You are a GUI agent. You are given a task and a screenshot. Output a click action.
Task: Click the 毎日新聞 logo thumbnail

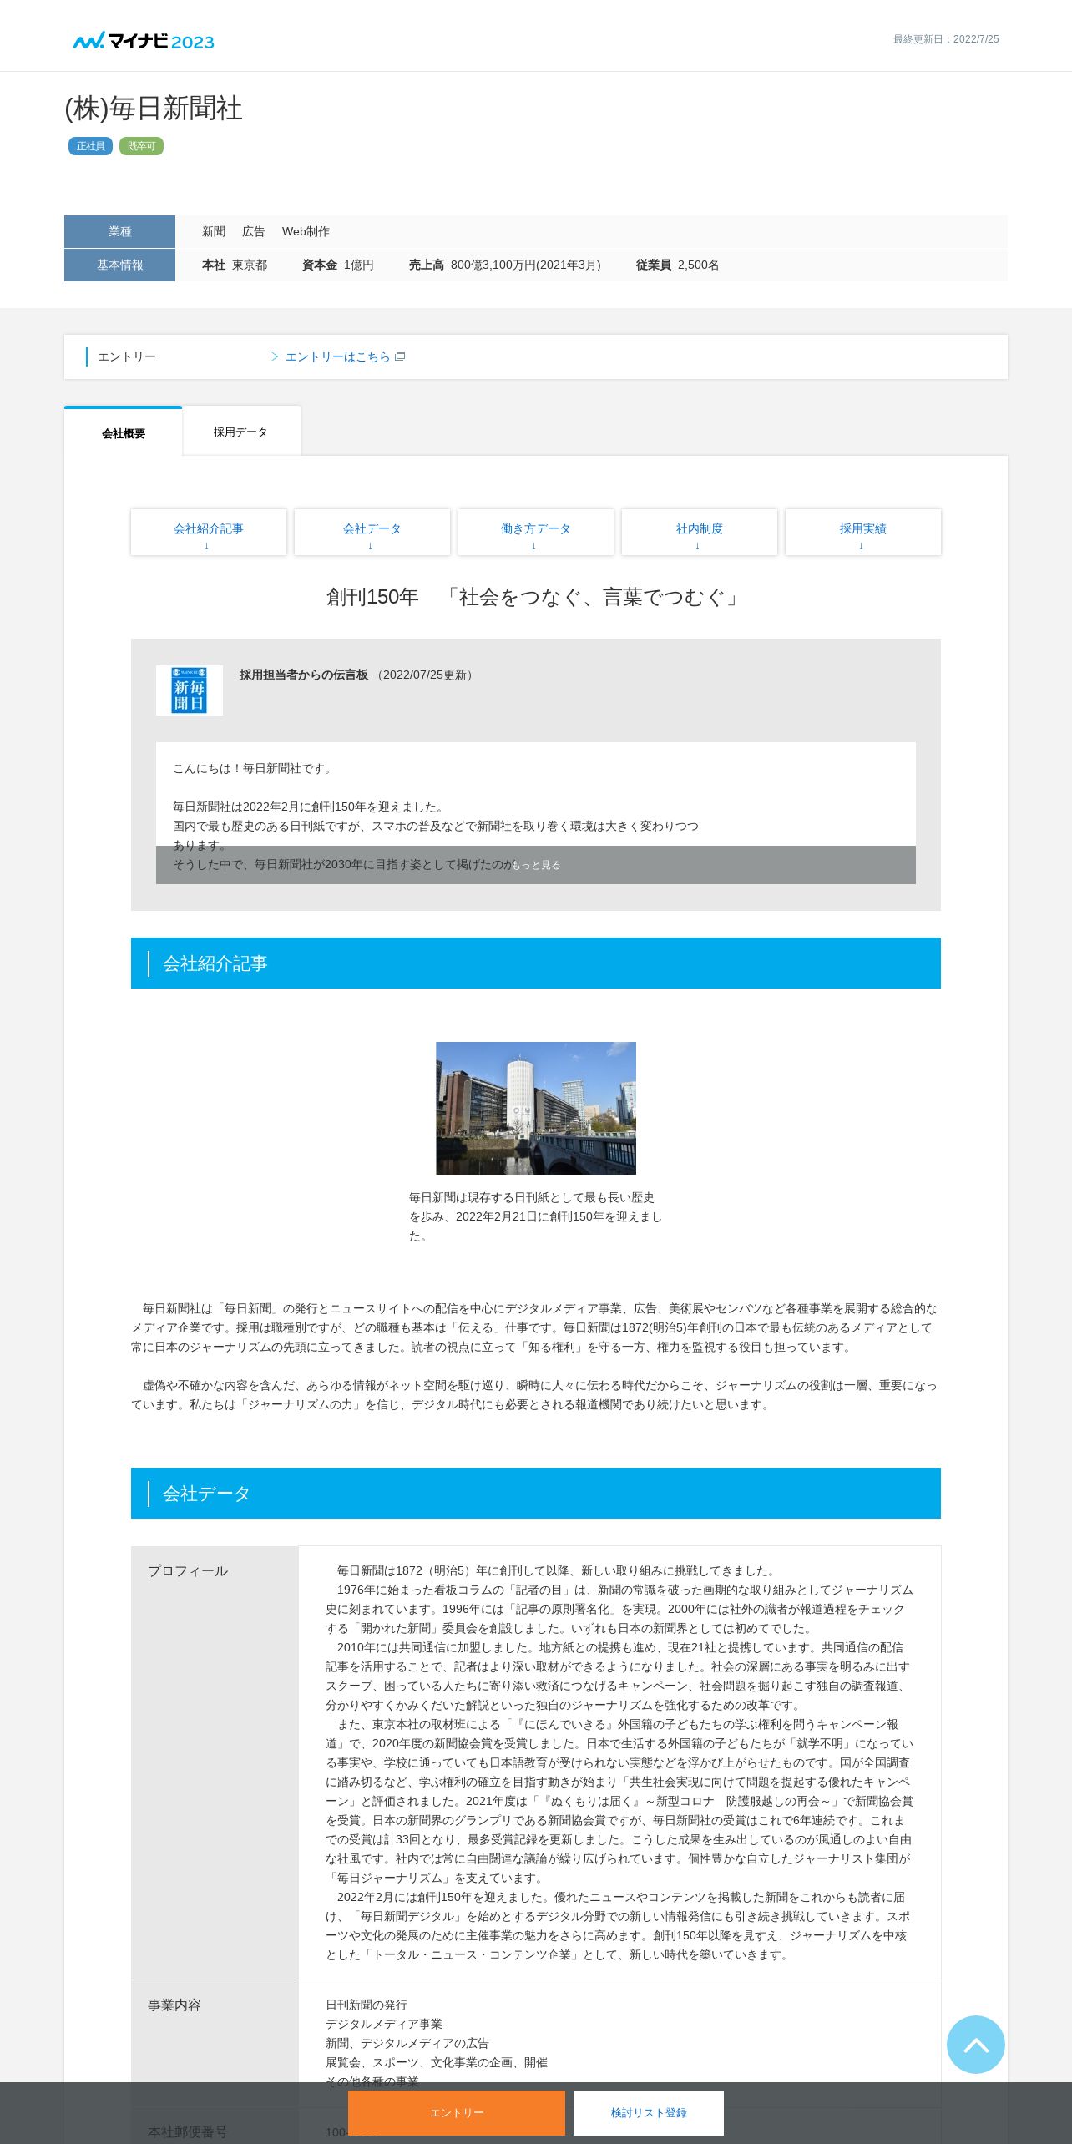point(189,690)
